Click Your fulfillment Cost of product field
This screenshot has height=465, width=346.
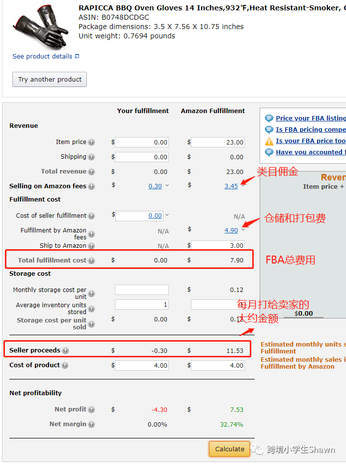coord(142,365)
